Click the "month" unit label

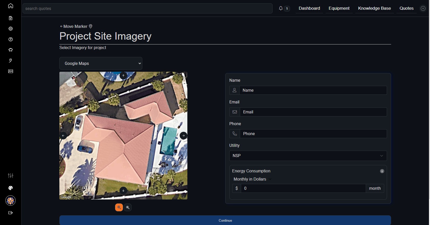(375, 188)
